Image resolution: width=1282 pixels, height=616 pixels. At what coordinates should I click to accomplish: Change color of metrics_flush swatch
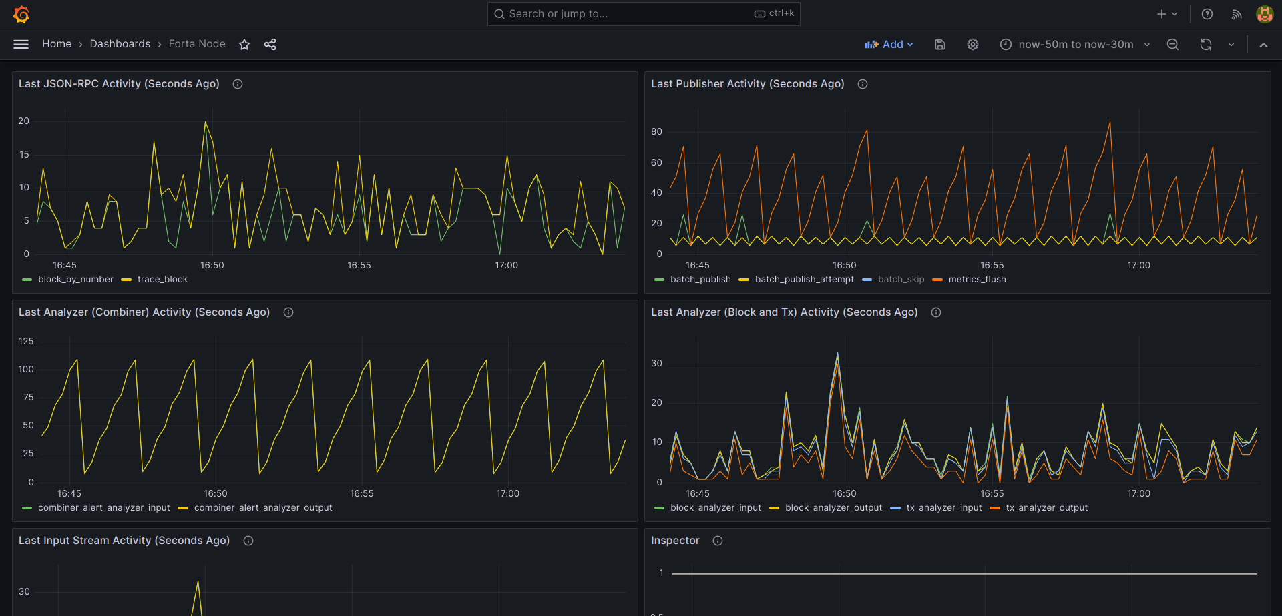point(937,280)
